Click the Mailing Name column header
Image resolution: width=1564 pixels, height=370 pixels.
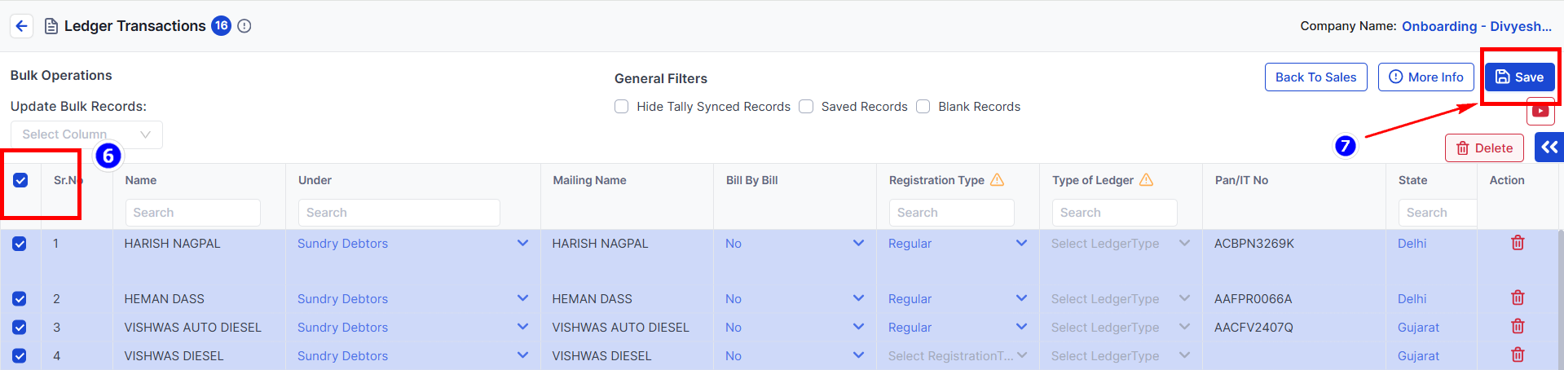tap(589, 180)
